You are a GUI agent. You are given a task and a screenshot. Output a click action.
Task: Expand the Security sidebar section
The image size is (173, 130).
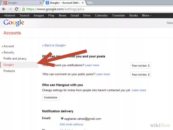tap(8, 52)
